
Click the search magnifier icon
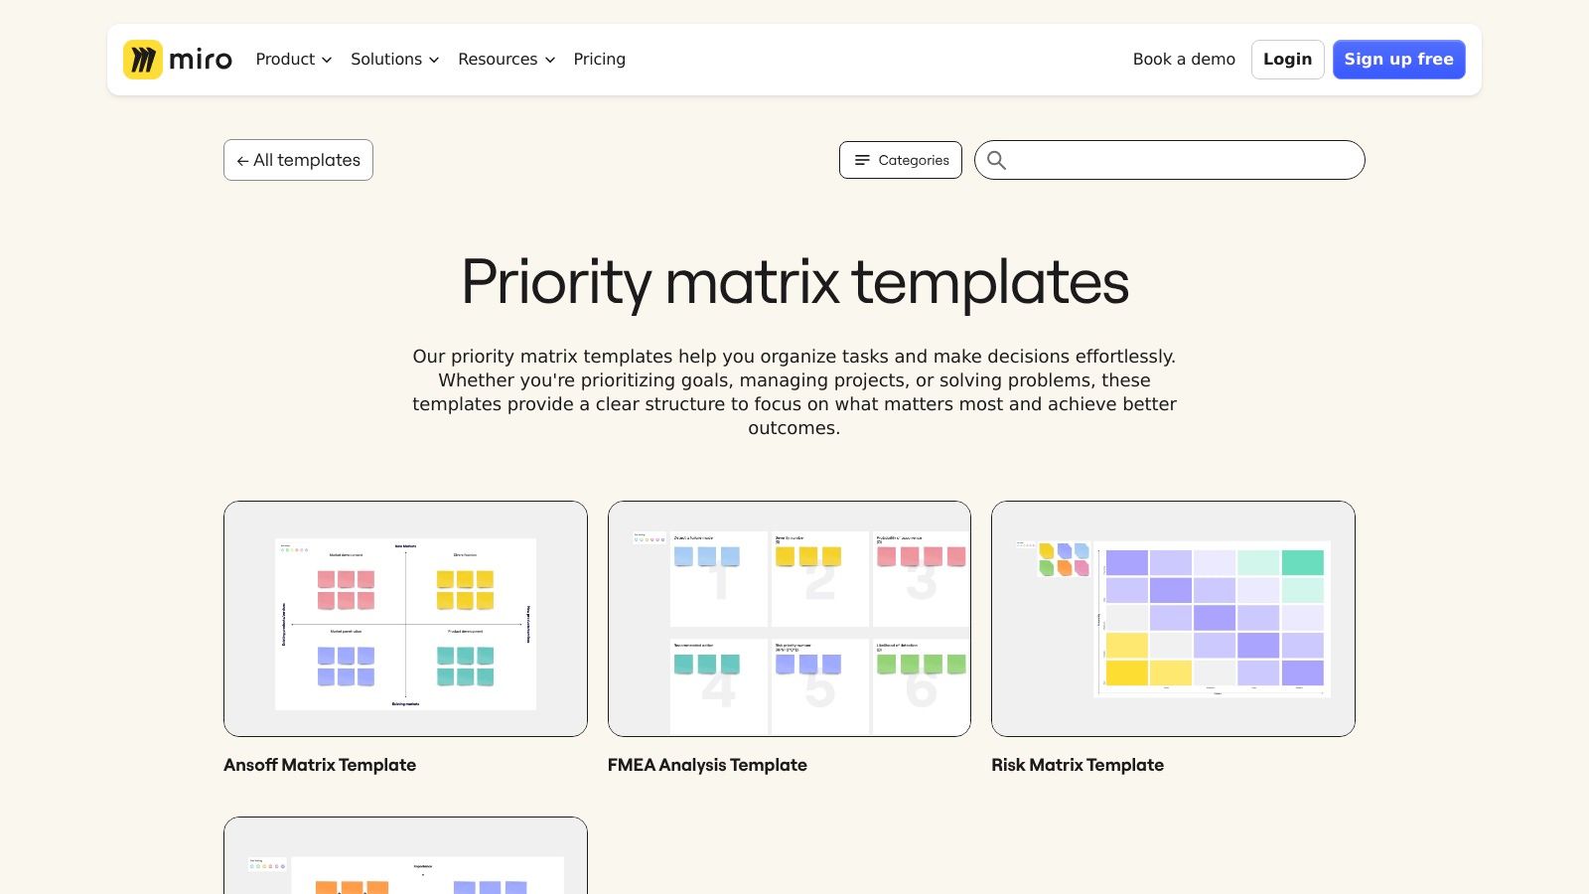(996, 160)
